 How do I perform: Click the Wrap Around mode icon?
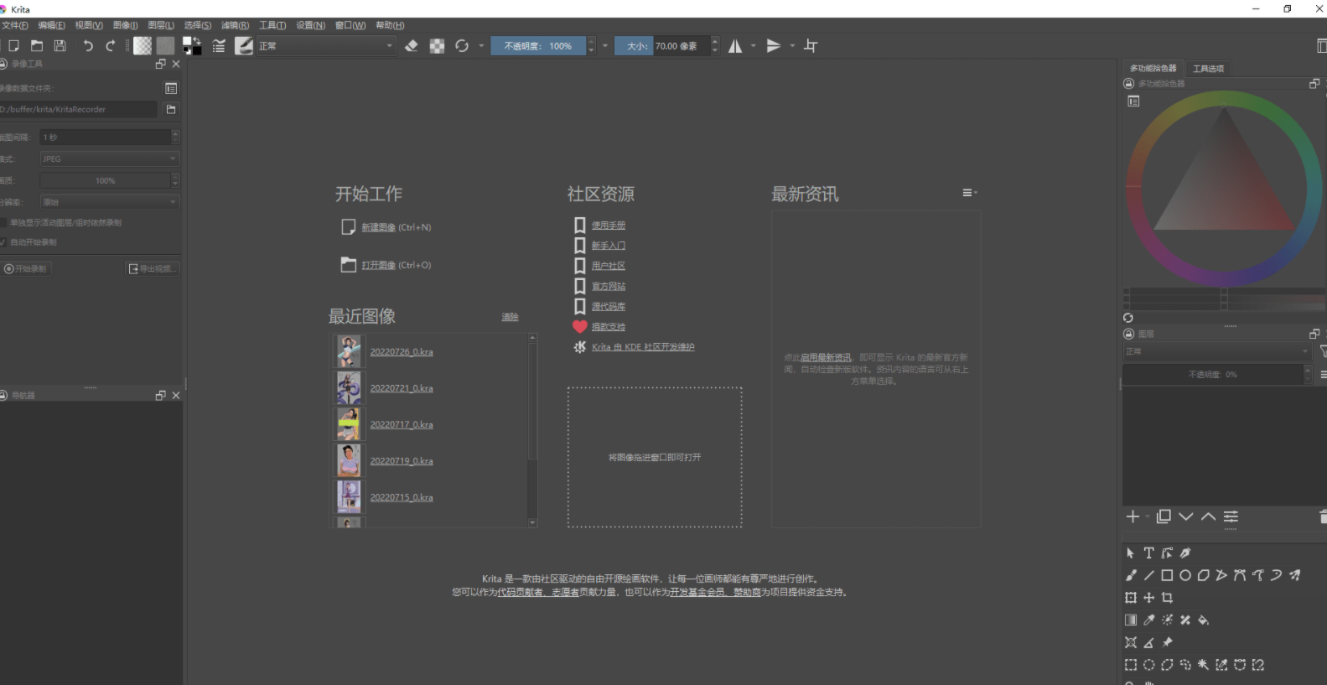[x=811, y=46]
